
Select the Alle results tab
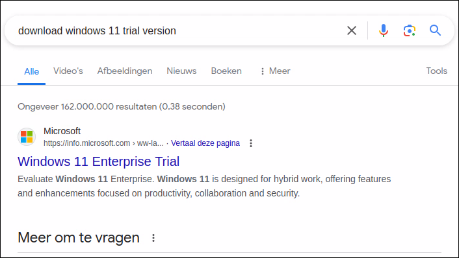point(32,71)
